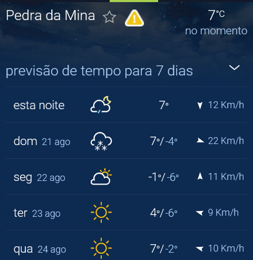
Task: Click the sun icon for Wednesday 24 ago
Action: (101, 248)
